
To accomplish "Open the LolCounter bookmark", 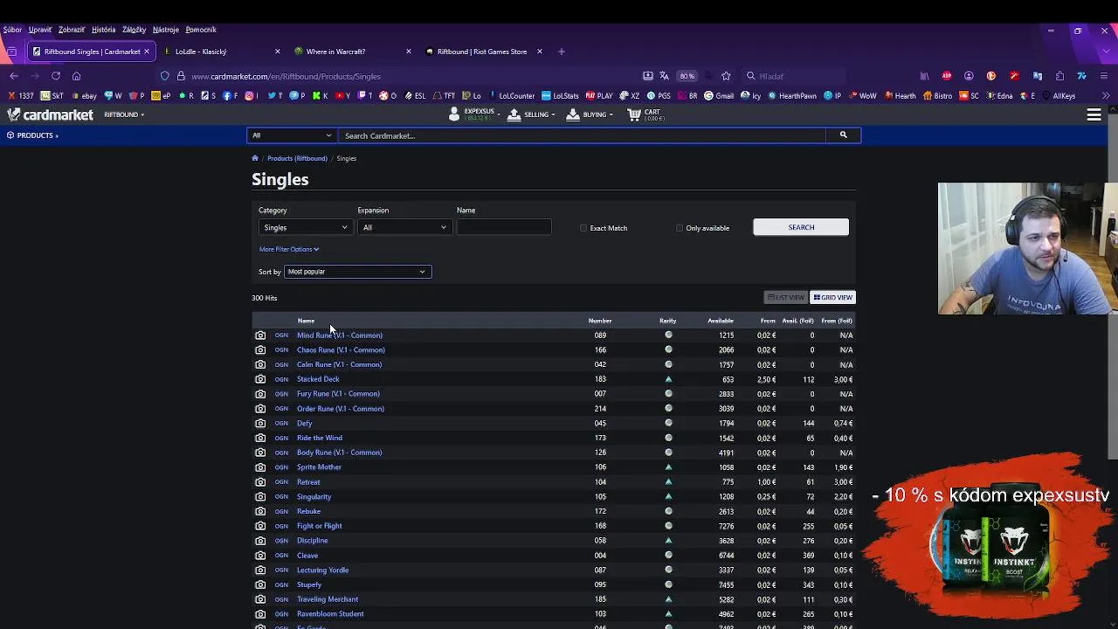I will (511, 96).
